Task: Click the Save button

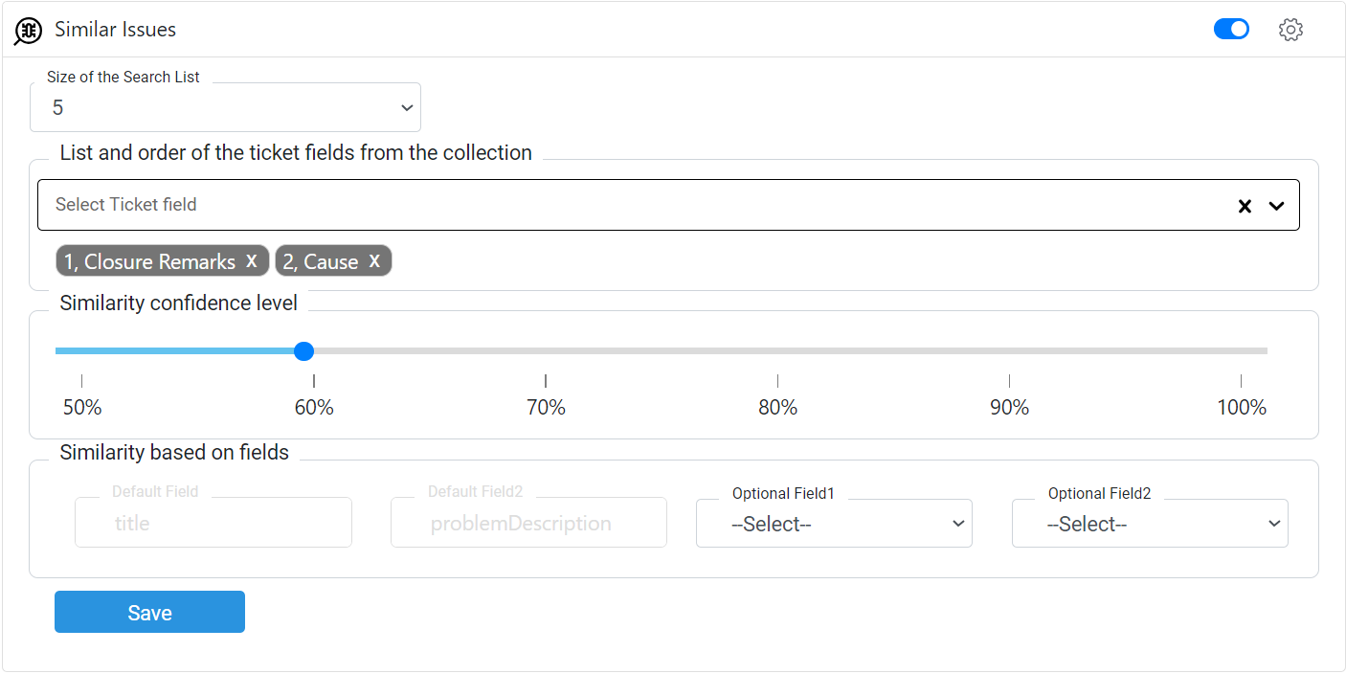Action: 149,612
